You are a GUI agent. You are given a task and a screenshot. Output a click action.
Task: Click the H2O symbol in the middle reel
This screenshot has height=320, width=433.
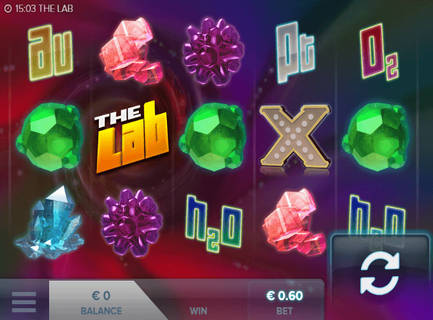[214, 223]
